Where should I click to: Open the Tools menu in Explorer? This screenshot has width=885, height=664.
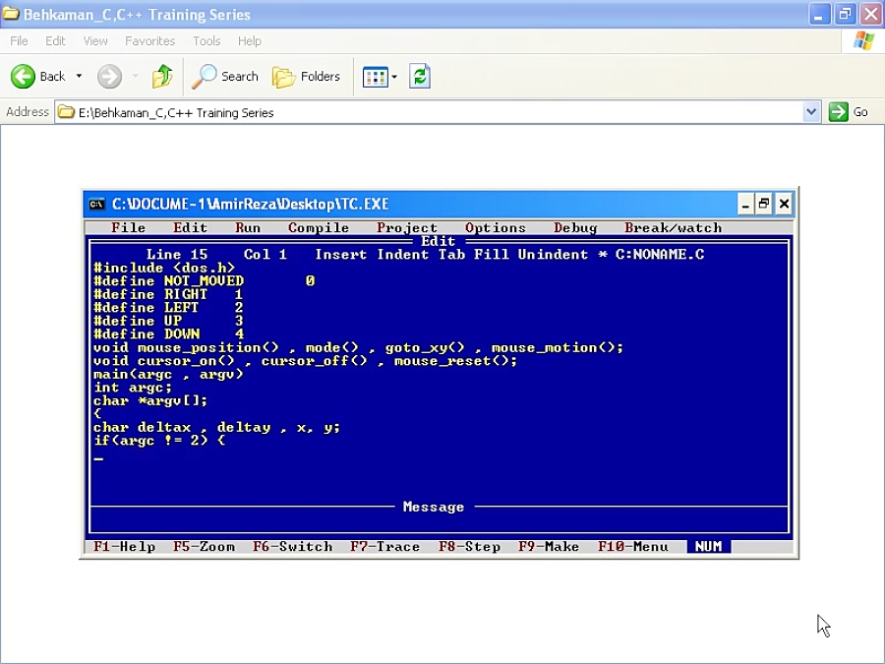coord(206,41)
